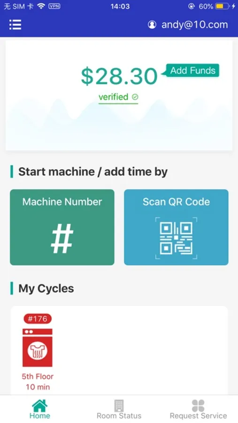The image size is (238, 423).
Task: Open the hamburger menu icon
Action: click(15, 24)
